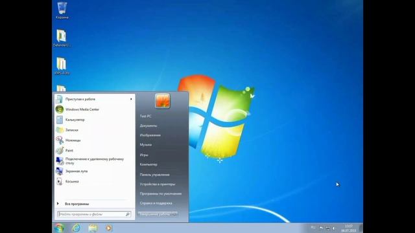Open Подключение к удаленному рабочему столу
This screenshot has width=415, height=233.
pos(95,161)
